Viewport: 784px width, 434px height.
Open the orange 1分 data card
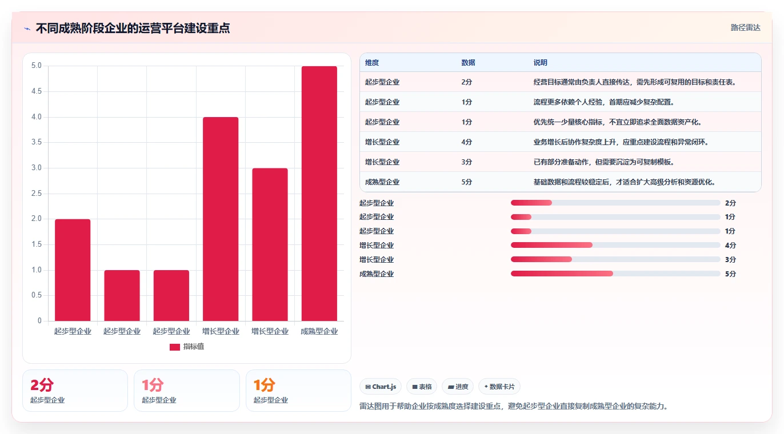298,391
